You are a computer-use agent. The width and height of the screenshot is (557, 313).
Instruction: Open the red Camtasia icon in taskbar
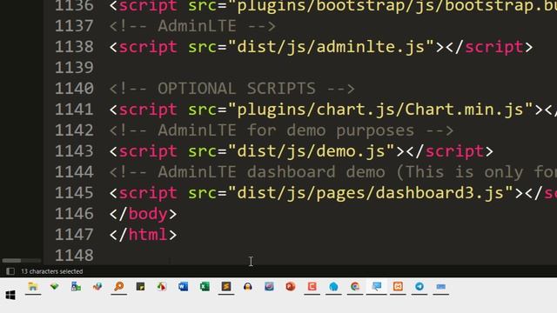312,287
